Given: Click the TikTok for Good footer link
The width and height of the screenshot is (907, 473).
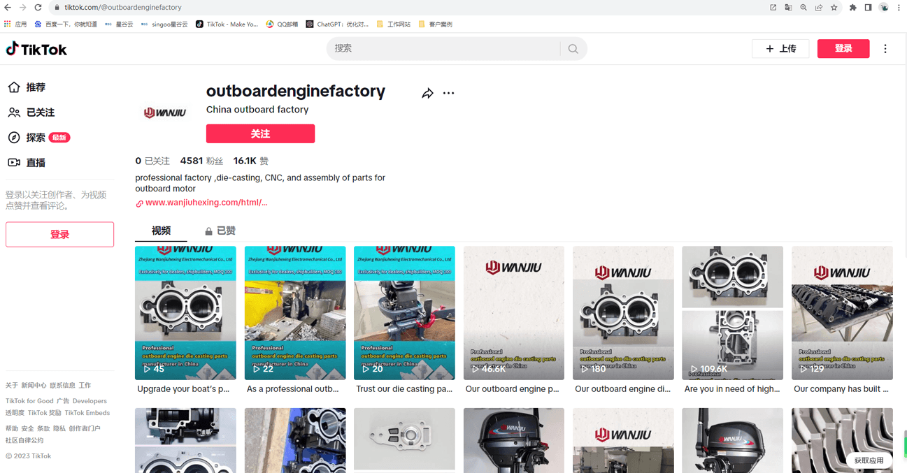Looking at the screenshot, I should (29, 401).
